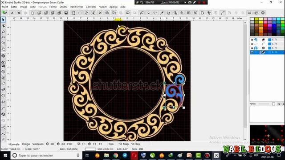
Task: Open Chrome from the taskbar
Action: [116, 155]
